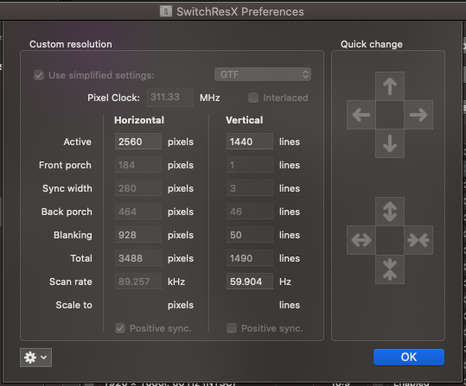Move the image down with the down arrow
The width and height of the screenshot is (466, 386).
390,143
